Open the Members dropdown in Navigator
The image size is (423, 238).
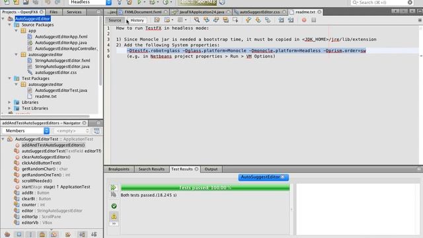(26, 131)
